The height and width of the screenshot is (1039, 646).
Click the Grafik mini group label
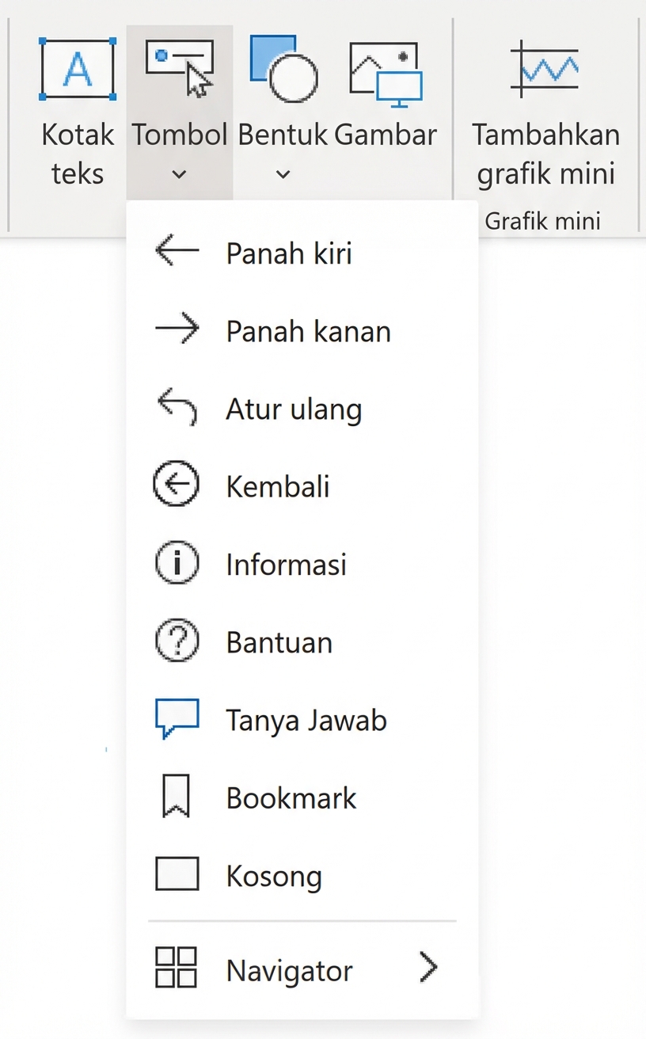541,220
